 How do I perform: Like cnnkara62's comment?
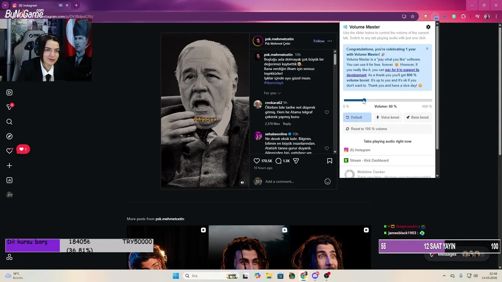pyautogui.click(x=327, y=112)
